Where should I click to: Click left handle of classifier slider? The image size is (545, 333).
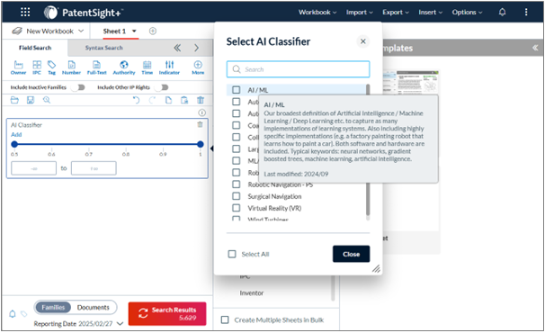point(14,144)
